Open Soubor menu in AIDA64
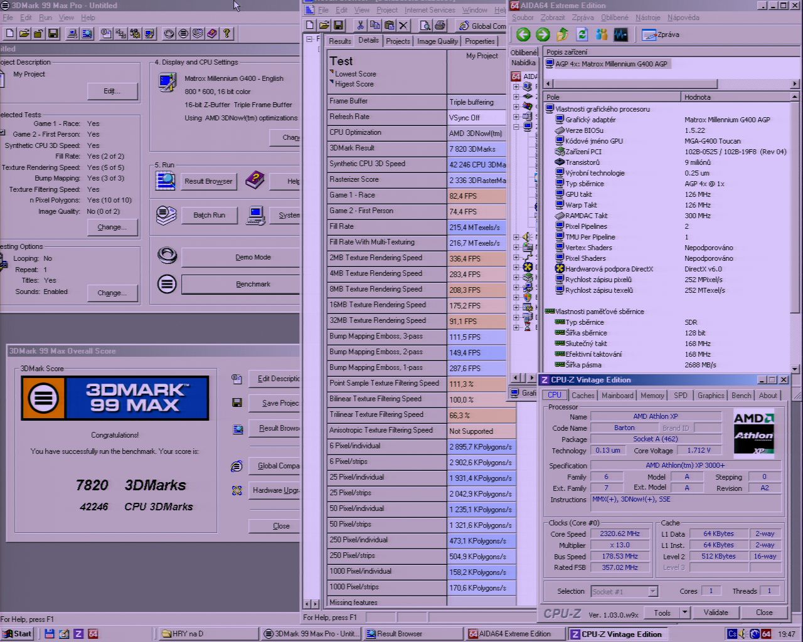Screen dimensions: 803x642 pyautogui.click(x=523, y=18)
